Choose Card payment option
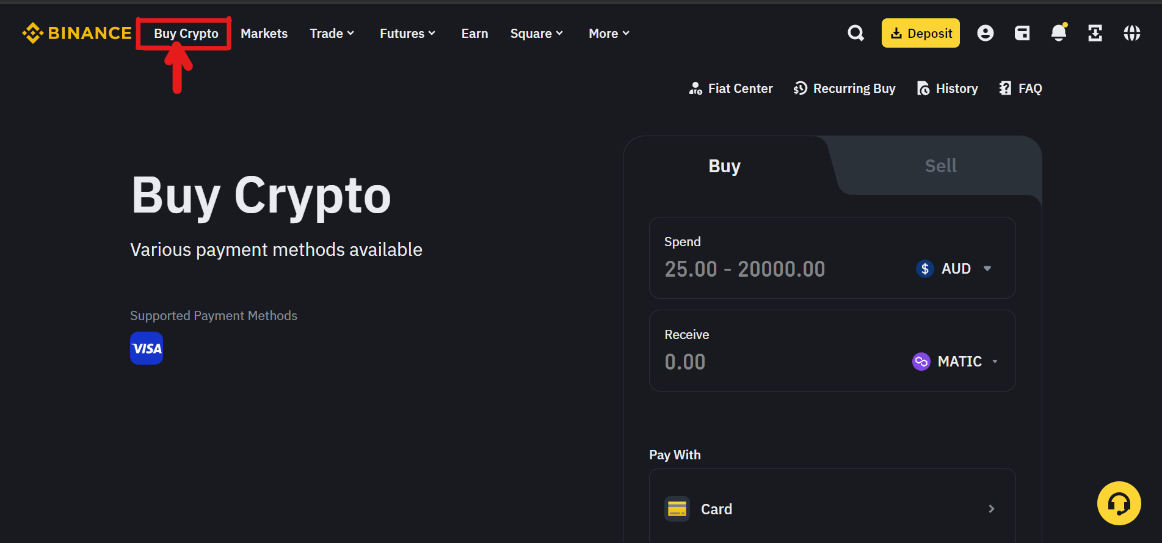Image resolution: width=1162 pixels, height=543 pixels. coord(832,509)
